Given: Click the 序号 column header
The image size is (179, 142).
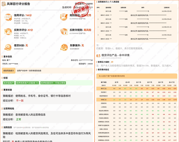Looking at the screenshot, I should [x=98, y=7].
